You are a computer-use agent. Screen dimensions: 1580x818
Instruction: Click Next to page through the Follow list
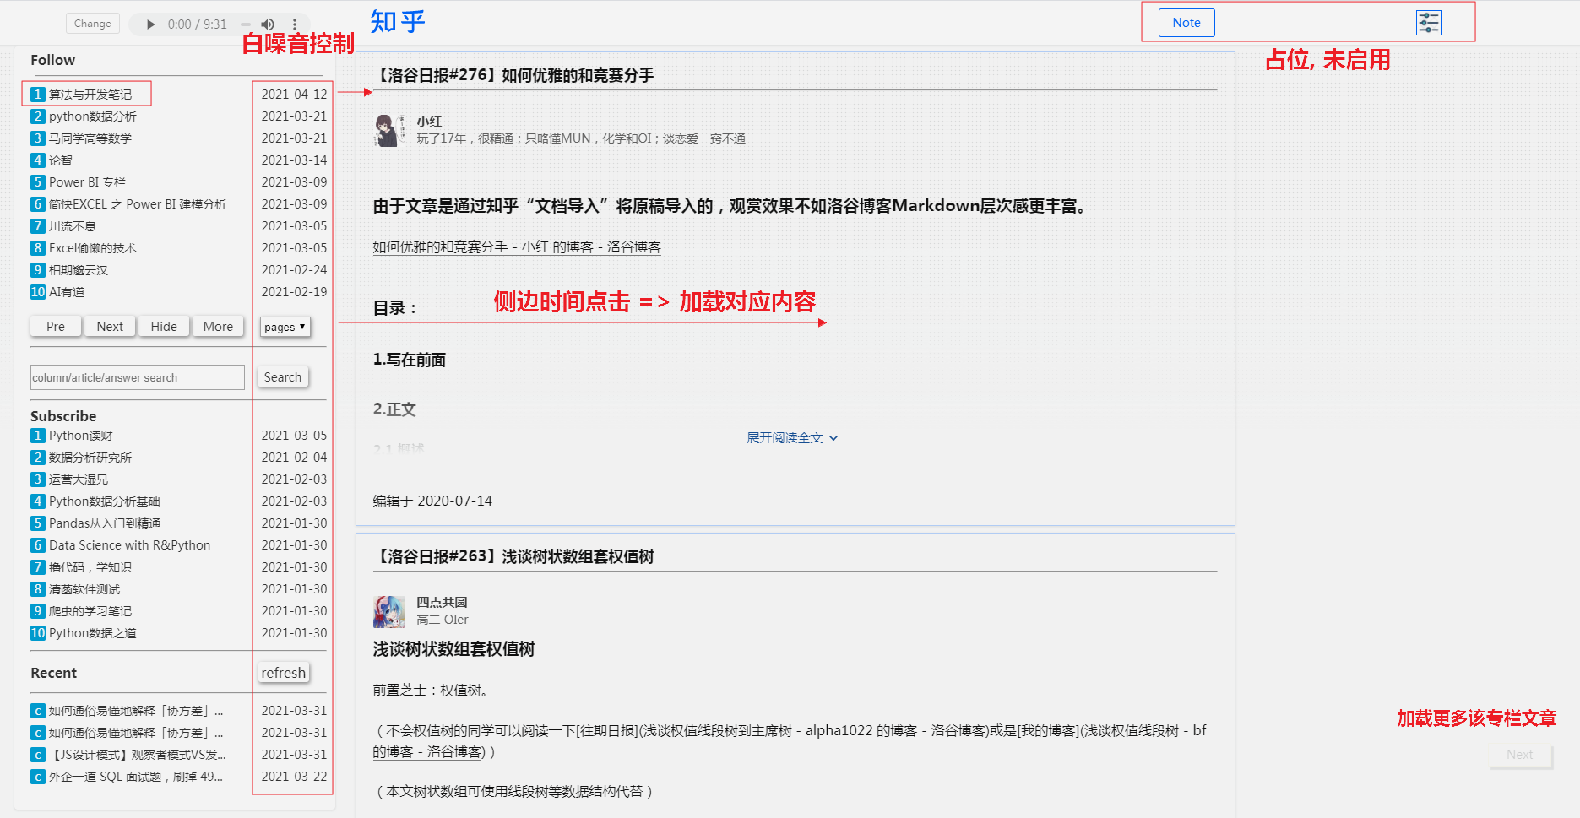(109, 326)
